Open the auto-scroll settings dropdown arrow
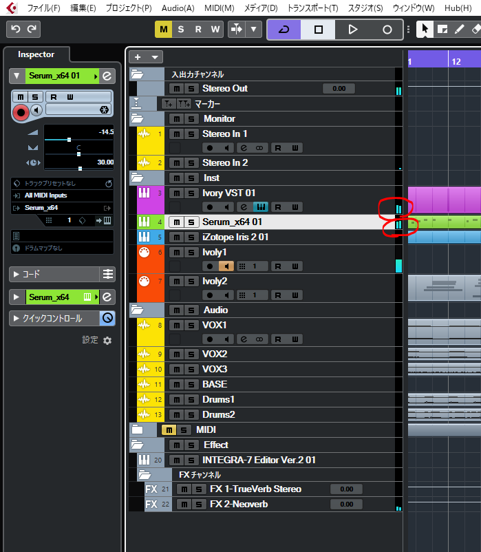 pos(254,29)
